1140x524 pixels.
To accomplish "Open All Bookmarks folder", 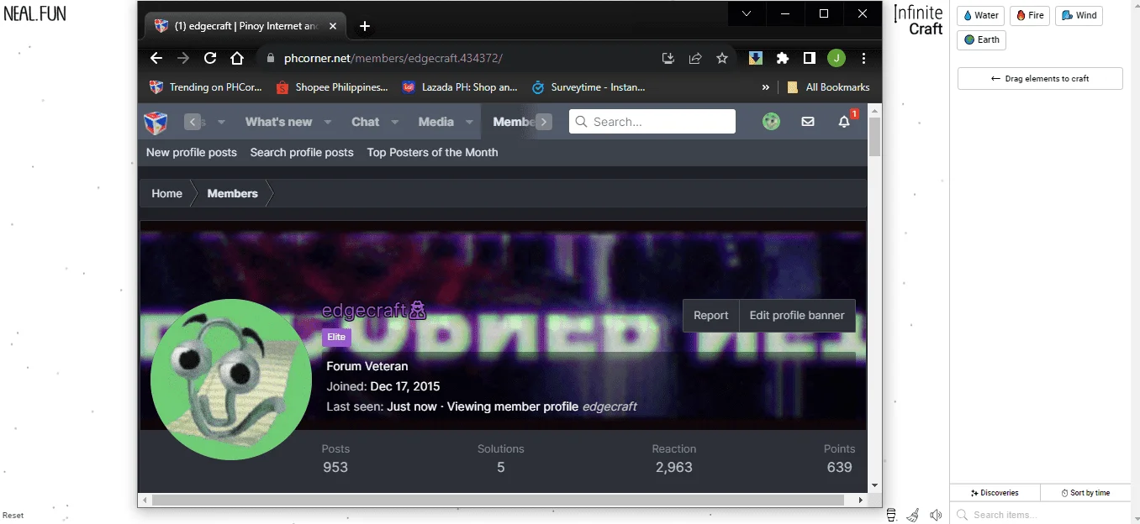I will [x=828, y=87].
